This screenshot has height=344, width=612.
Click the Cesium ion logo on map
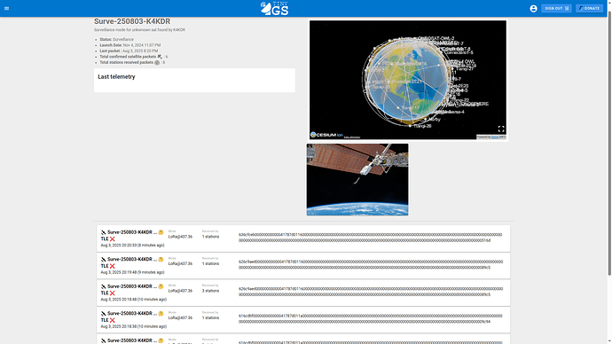pyautogui.click(x=326, y=135)
